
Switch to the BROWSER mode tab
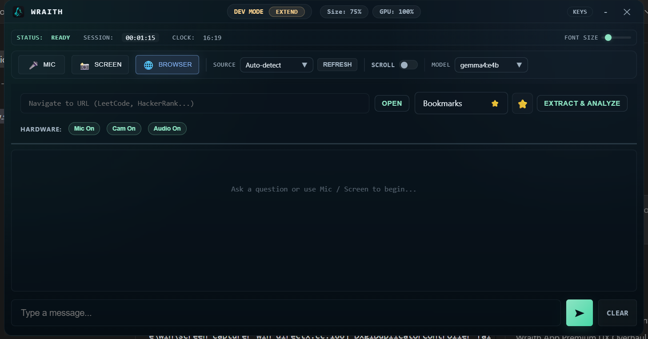click(x=167, y=64)
